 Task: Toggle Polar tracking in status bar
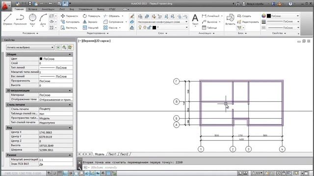[x=71, y=173]
